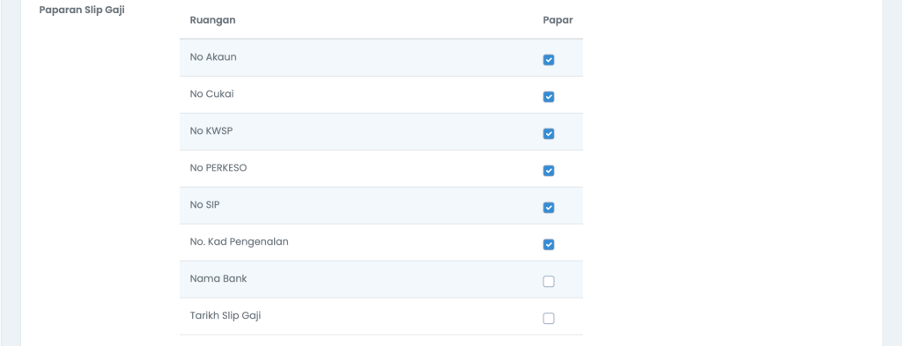The width and height of the screenshot is (902, 346).
Task: Select the Tarikh Slip Gaji row text
Action: (x=225, y=315)
